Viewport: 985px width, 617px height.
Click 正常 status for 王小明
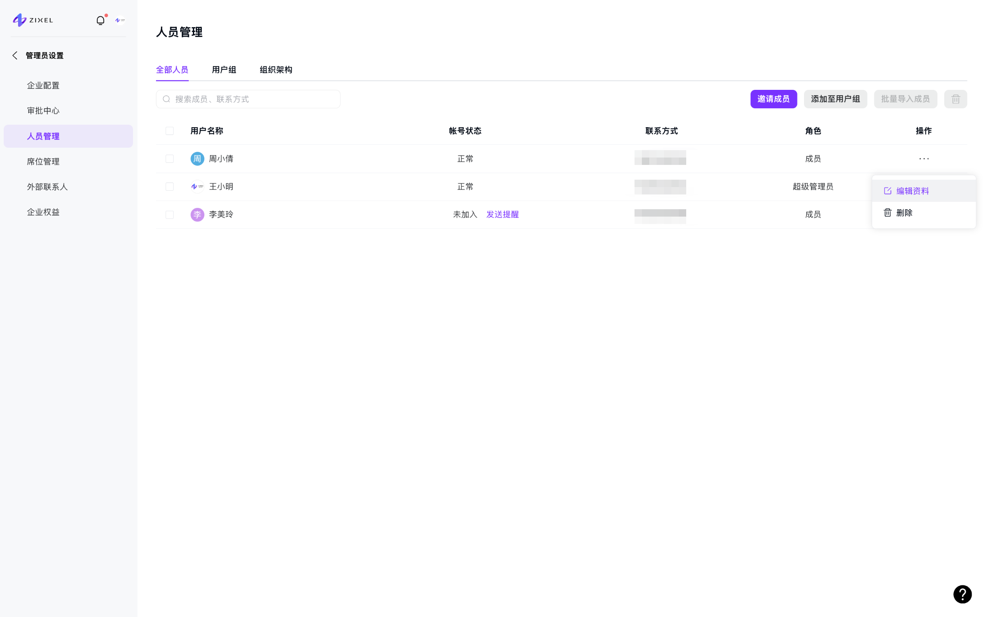coord(465,187)
